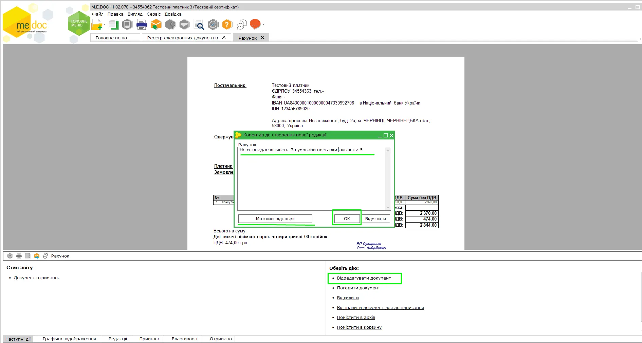642x343 pixels.
Task: Click the green ГОЛОВНЕ МЕНЮ hexagon button
Action: coord(79,23)
